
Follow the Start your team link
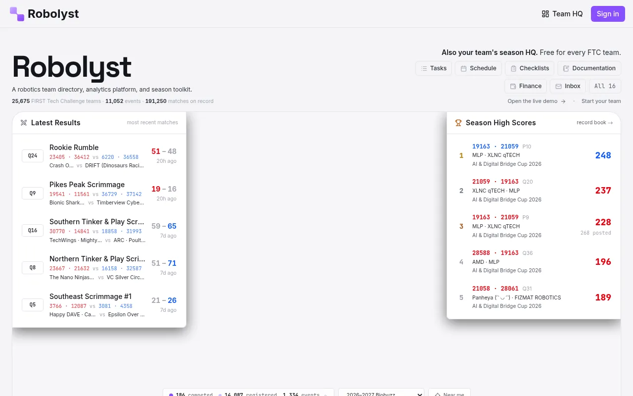pos(601,101)
